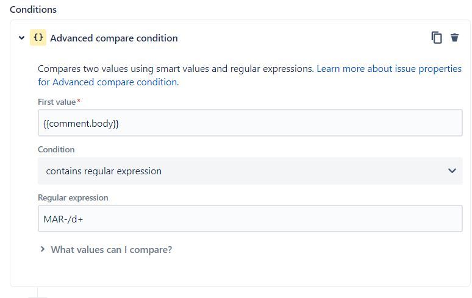Click the red required asterisk by First value

coord(79,101)
